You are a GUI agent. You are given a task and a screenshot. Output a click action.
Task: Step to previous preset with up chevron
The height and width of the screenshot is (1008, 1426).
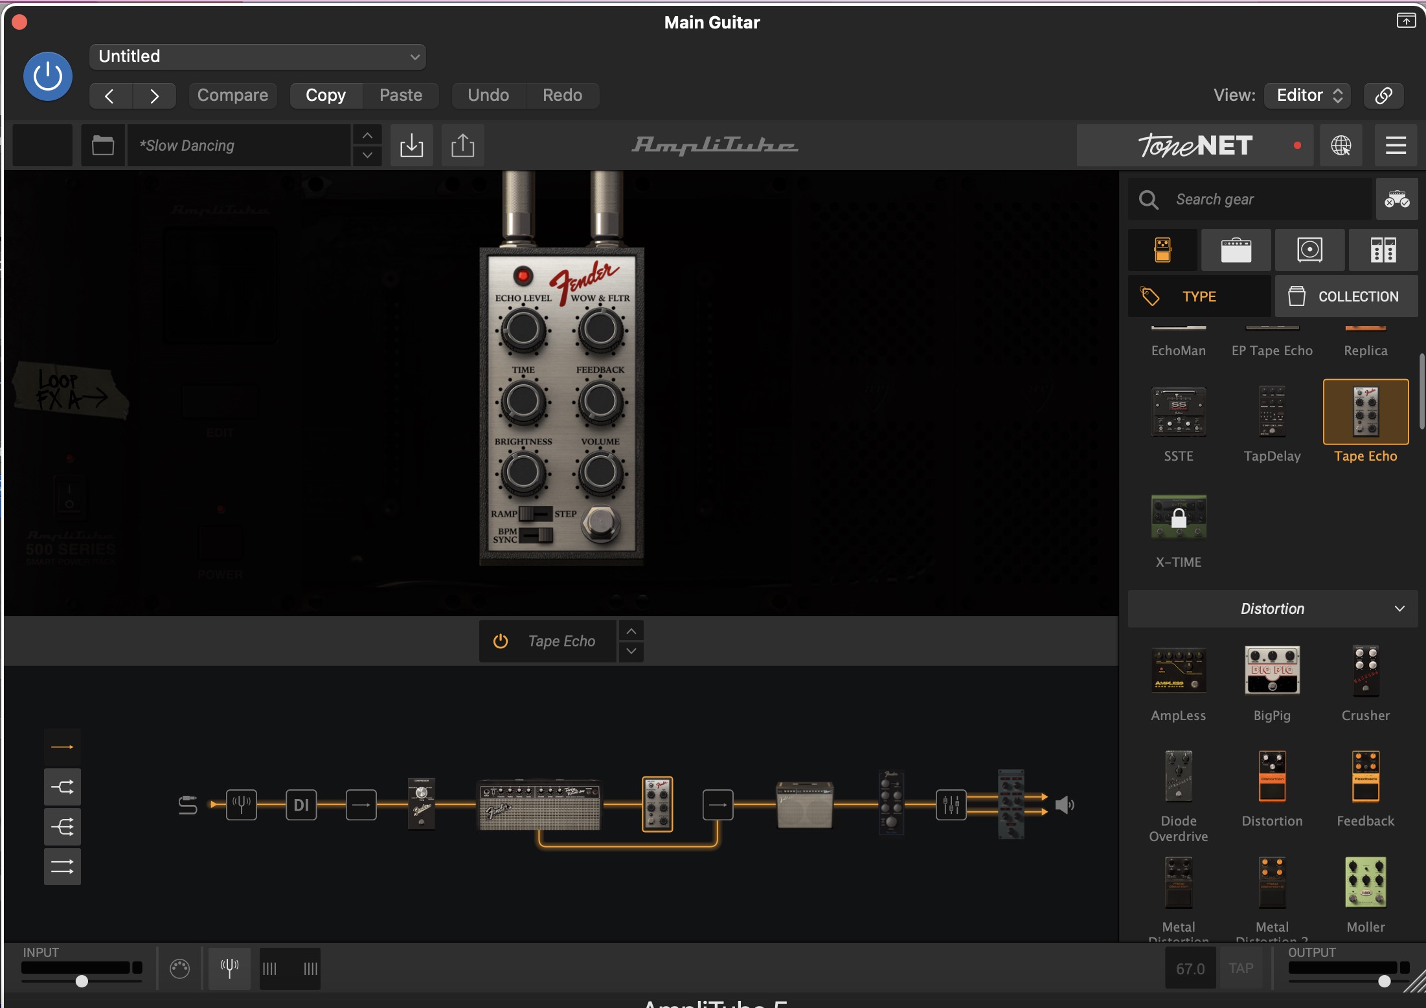coord(367,135)
